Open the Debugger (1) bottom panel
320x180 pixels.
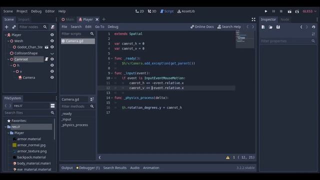[x=88, y=168]
